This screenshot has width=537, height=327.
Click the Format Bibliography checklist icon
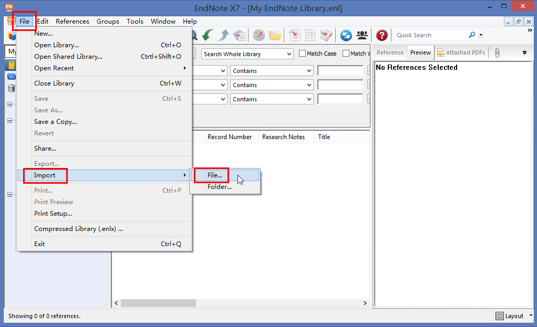tap(311, 35)
